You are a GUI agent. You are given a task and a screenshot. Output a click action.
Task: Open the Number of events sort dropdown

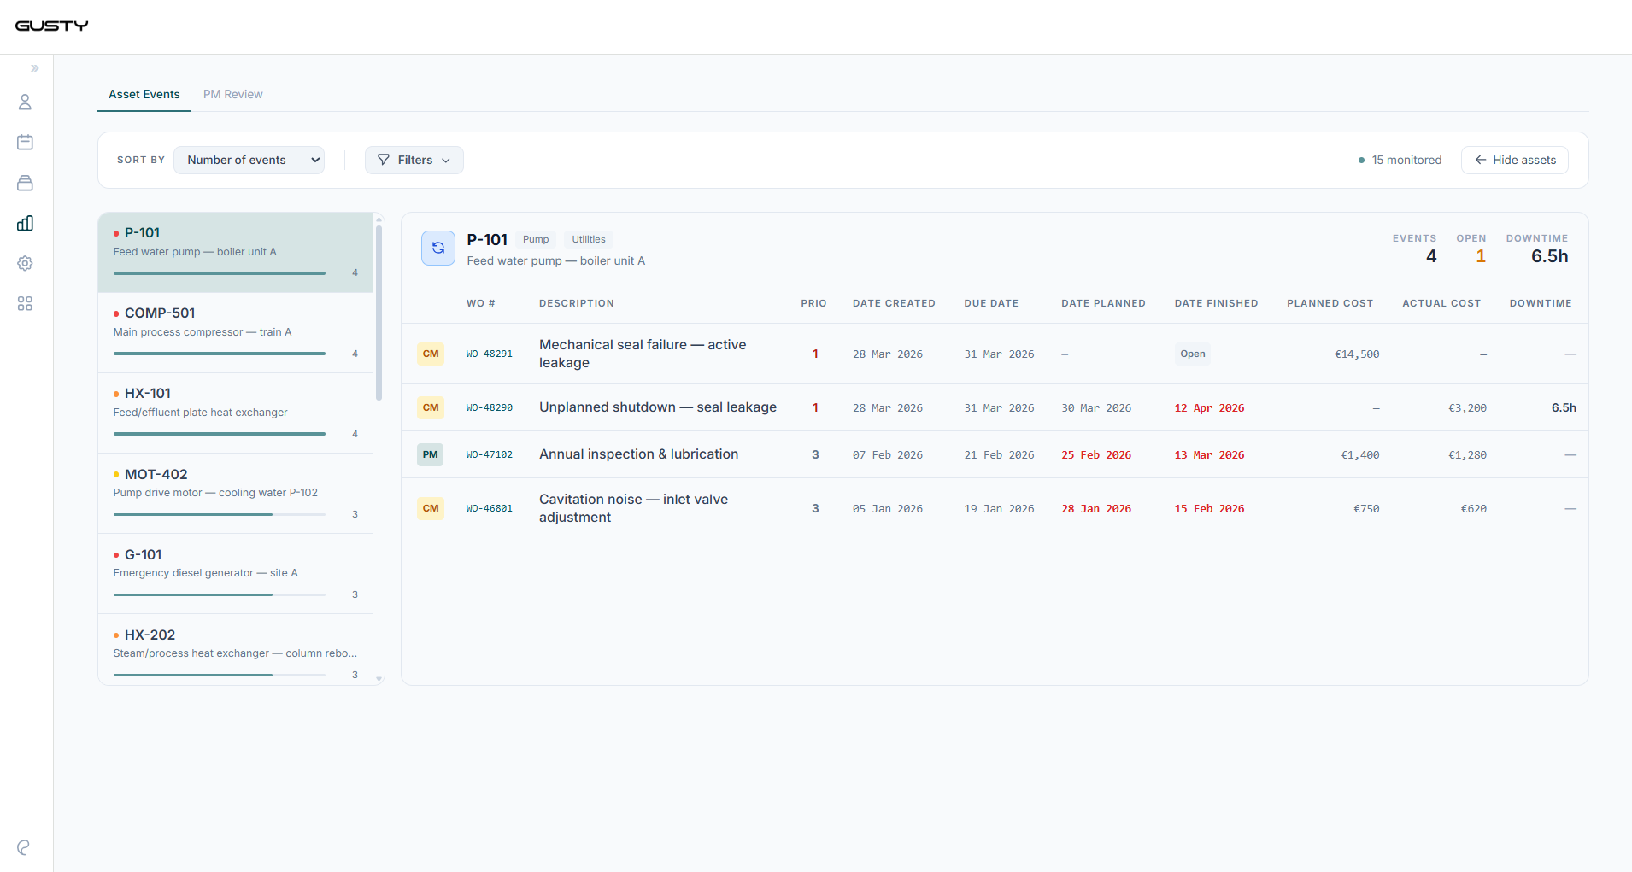[249, 160]
